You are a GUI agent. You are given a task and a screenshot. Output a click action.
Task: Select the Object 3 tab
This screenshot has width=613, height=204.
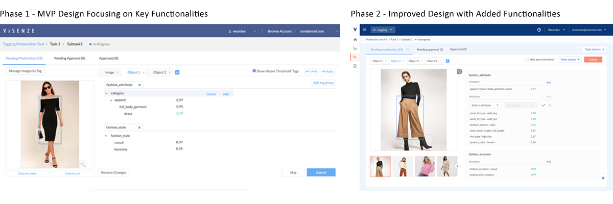(414, 61)
